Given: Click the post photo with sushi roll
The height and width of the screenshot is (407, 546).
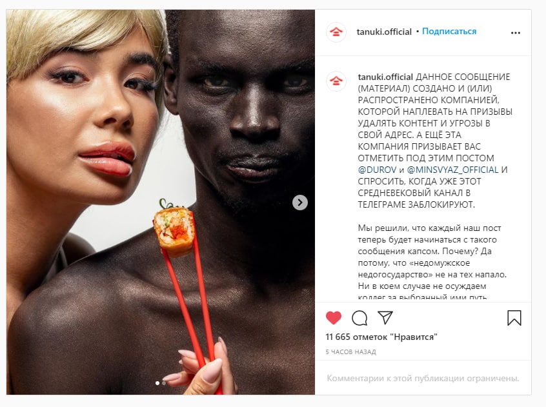Looking at the screenshot, I should (161, 202).
